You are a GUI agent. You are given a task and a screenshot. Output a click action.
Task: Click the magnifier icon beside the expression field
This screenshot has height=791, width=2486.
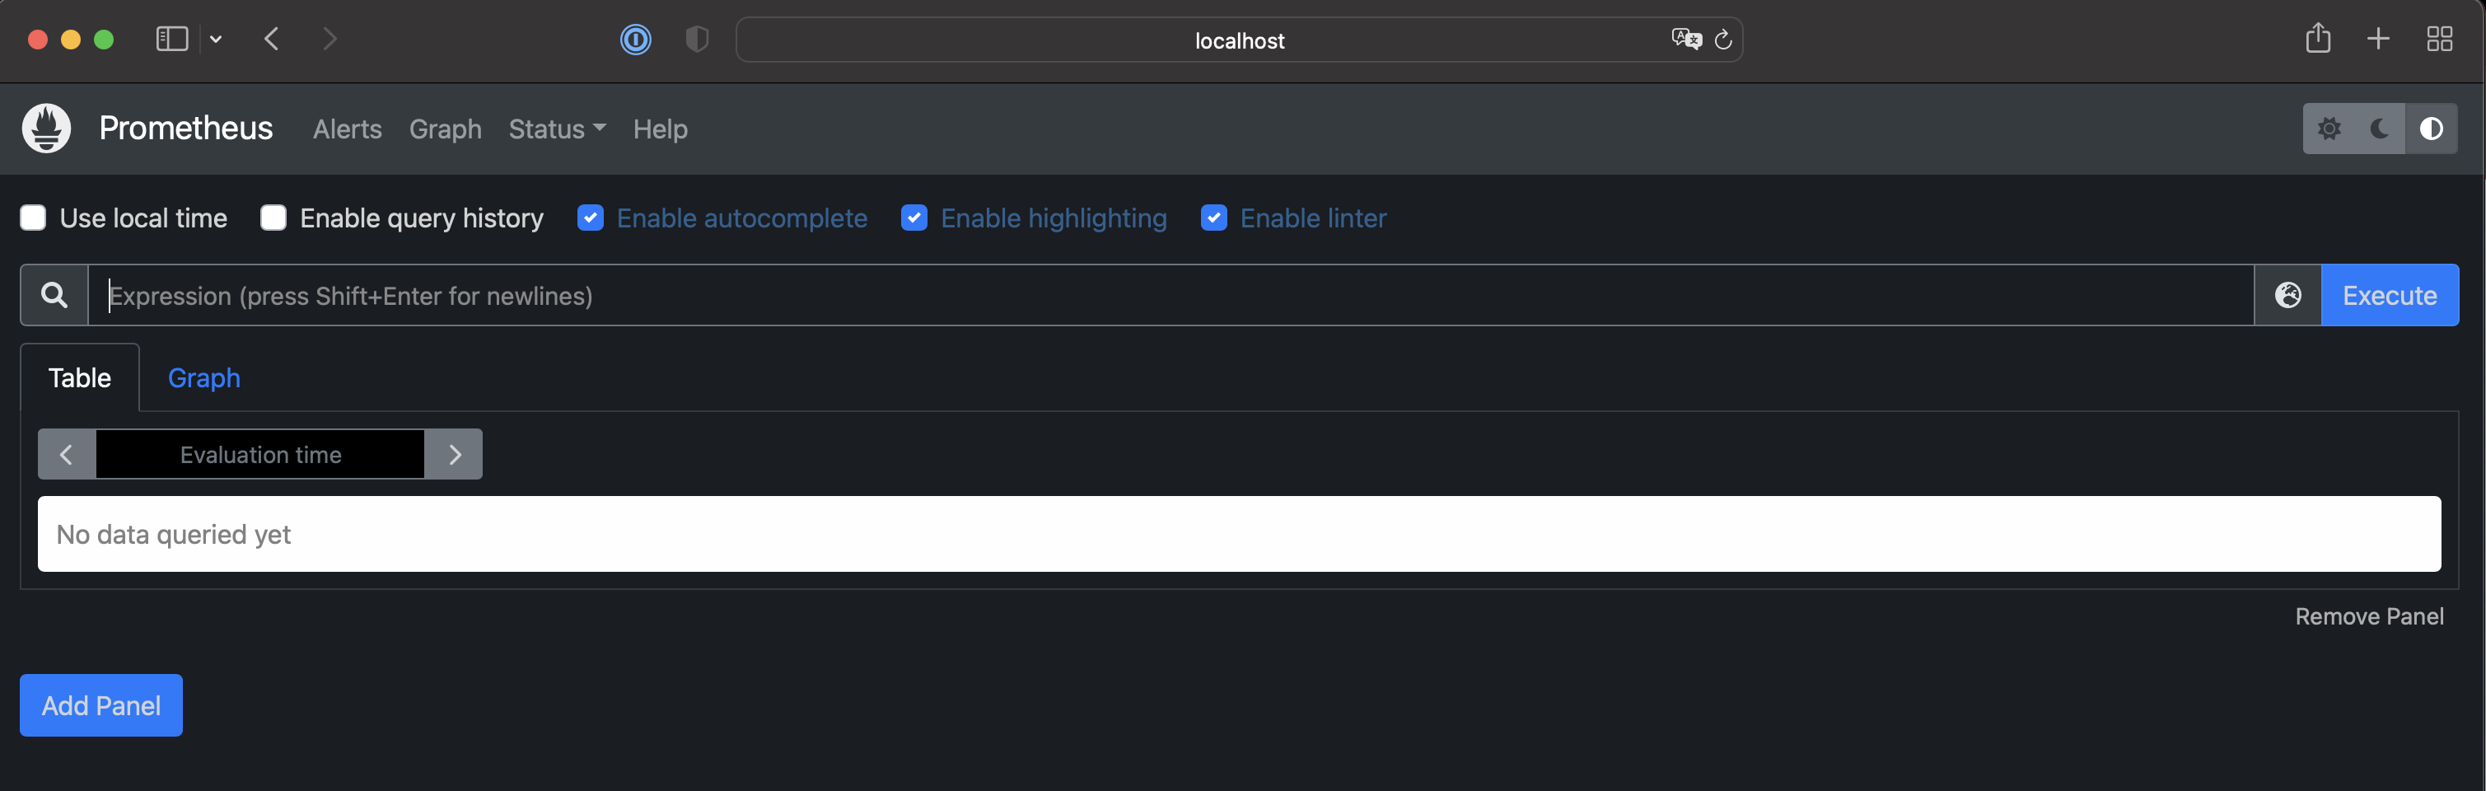(54, 296)
